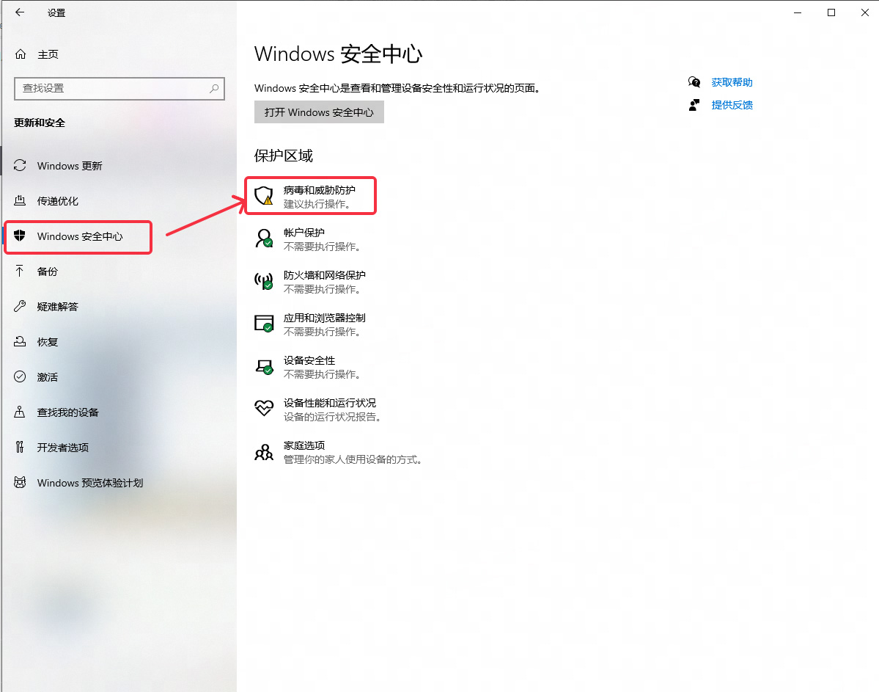Click the 疑难解答 wrench icon
The width and height of the screenshot is (879, 692).
point(21,307)
